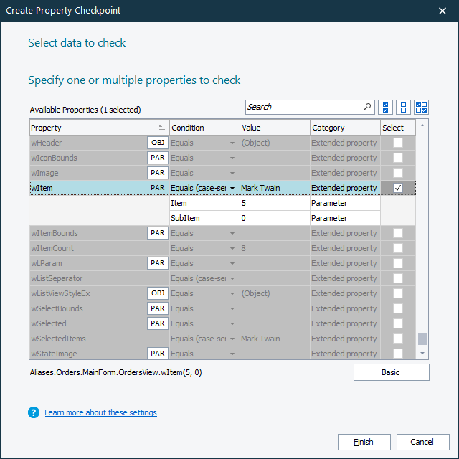The width and height of the screenshot is (459, 459).
Task: Click the OBJ badge for wHeader
Action: (158, 143)
